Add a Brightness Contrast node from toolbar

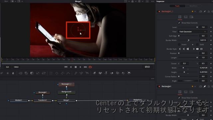coord(8,73)
